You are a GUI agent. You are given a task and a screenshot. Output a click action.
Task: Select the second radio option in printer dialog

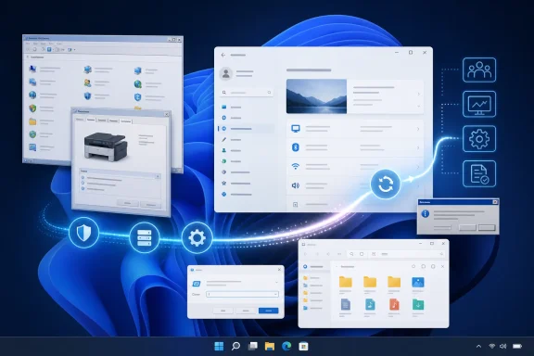pos(83,184)
